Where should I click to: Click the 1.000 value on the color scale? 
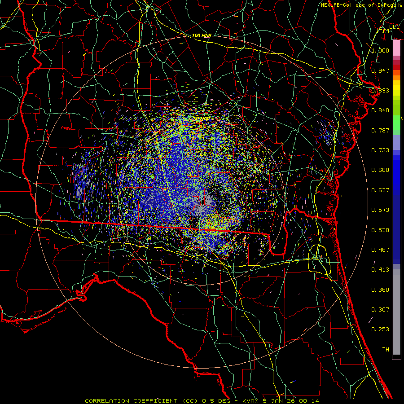(x=380, y=50)
